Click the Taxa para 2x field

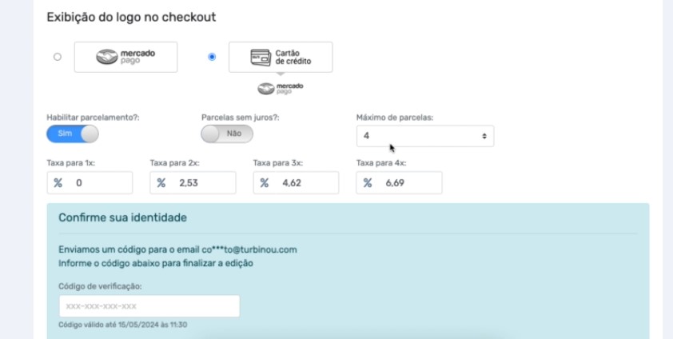(x=193, y=183)
